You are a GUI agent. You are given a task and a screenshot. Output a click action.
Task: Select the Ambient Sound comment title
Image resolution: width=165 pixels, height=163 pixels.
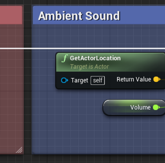(x=79, y=16)
